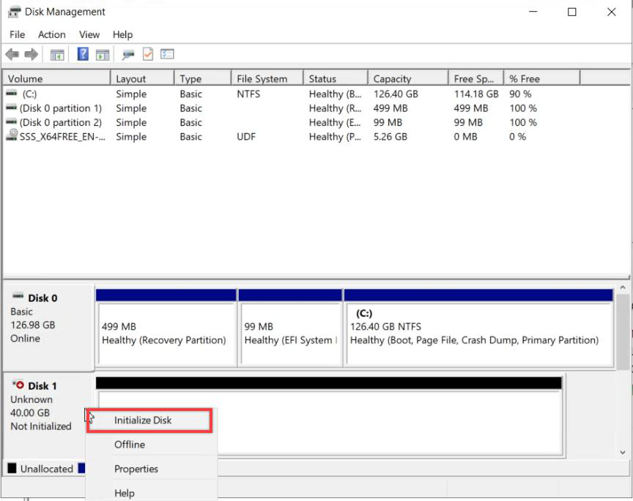The image size is (633, 501).
Task: Click the UDF file system cell
Action: [246, 137]
